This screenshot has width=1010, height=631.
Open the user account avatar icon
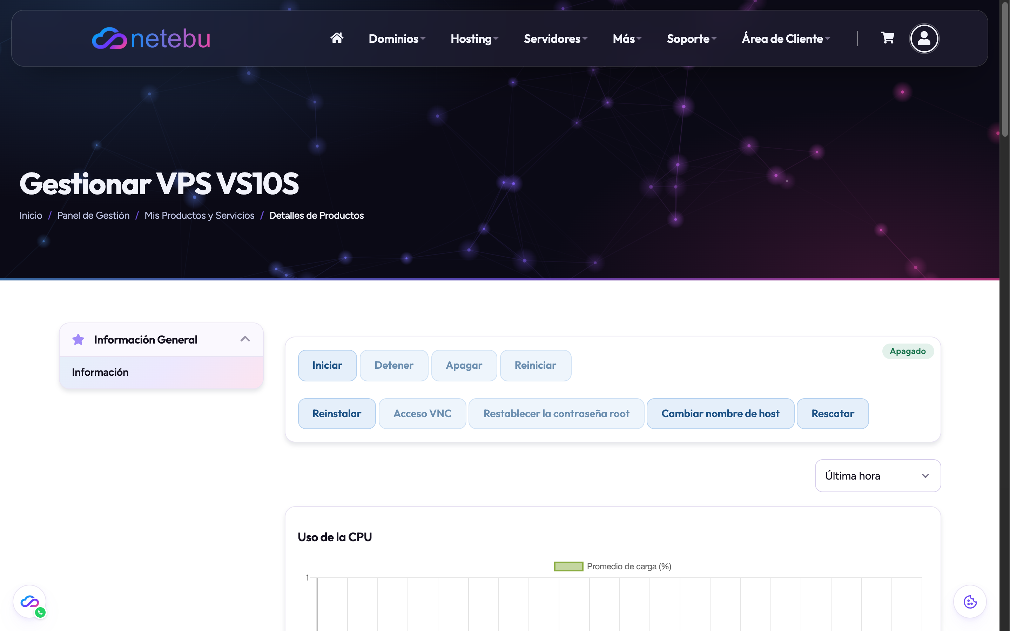[x=924, y=39]
